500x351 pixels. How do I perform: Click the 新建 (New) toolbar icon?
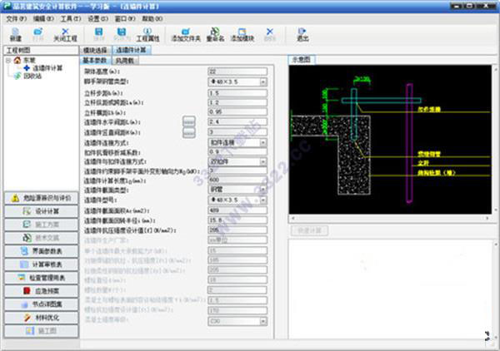(15, 34)
